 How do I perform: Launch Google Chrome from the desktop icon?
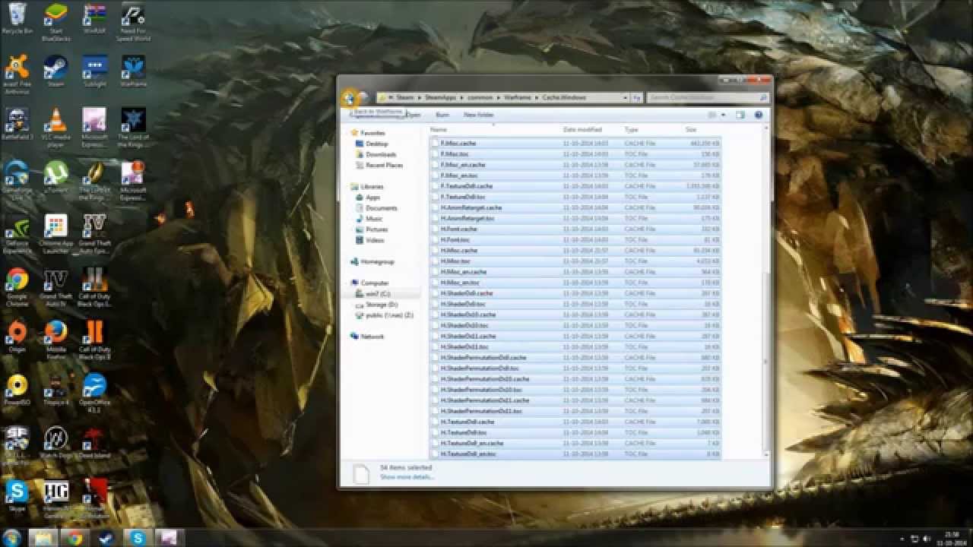coord(17,287)
